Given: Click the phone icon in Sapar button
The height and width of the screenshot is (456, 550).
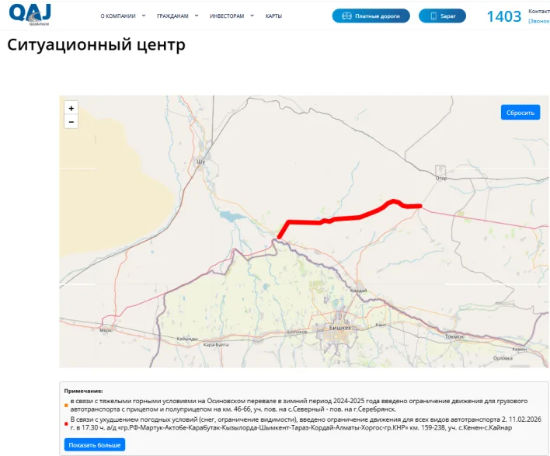Looking at the screenshot, I should point(435,16).
